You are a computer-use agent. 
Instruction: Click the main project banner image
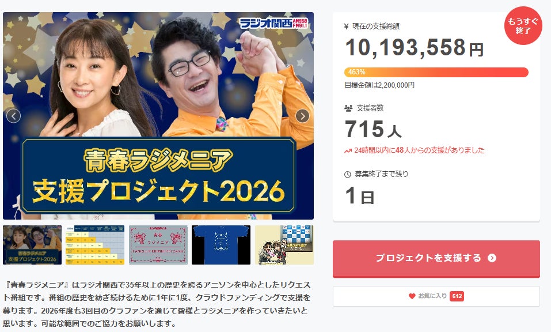[158, 116]
